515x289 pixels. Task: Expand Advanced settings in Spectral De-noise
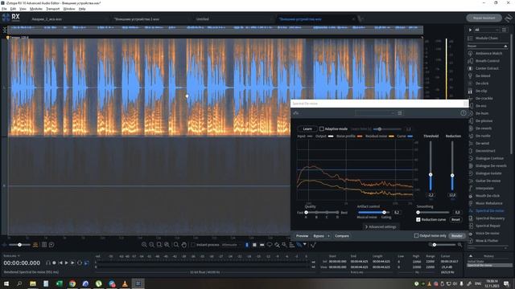(x=381, y=226)
